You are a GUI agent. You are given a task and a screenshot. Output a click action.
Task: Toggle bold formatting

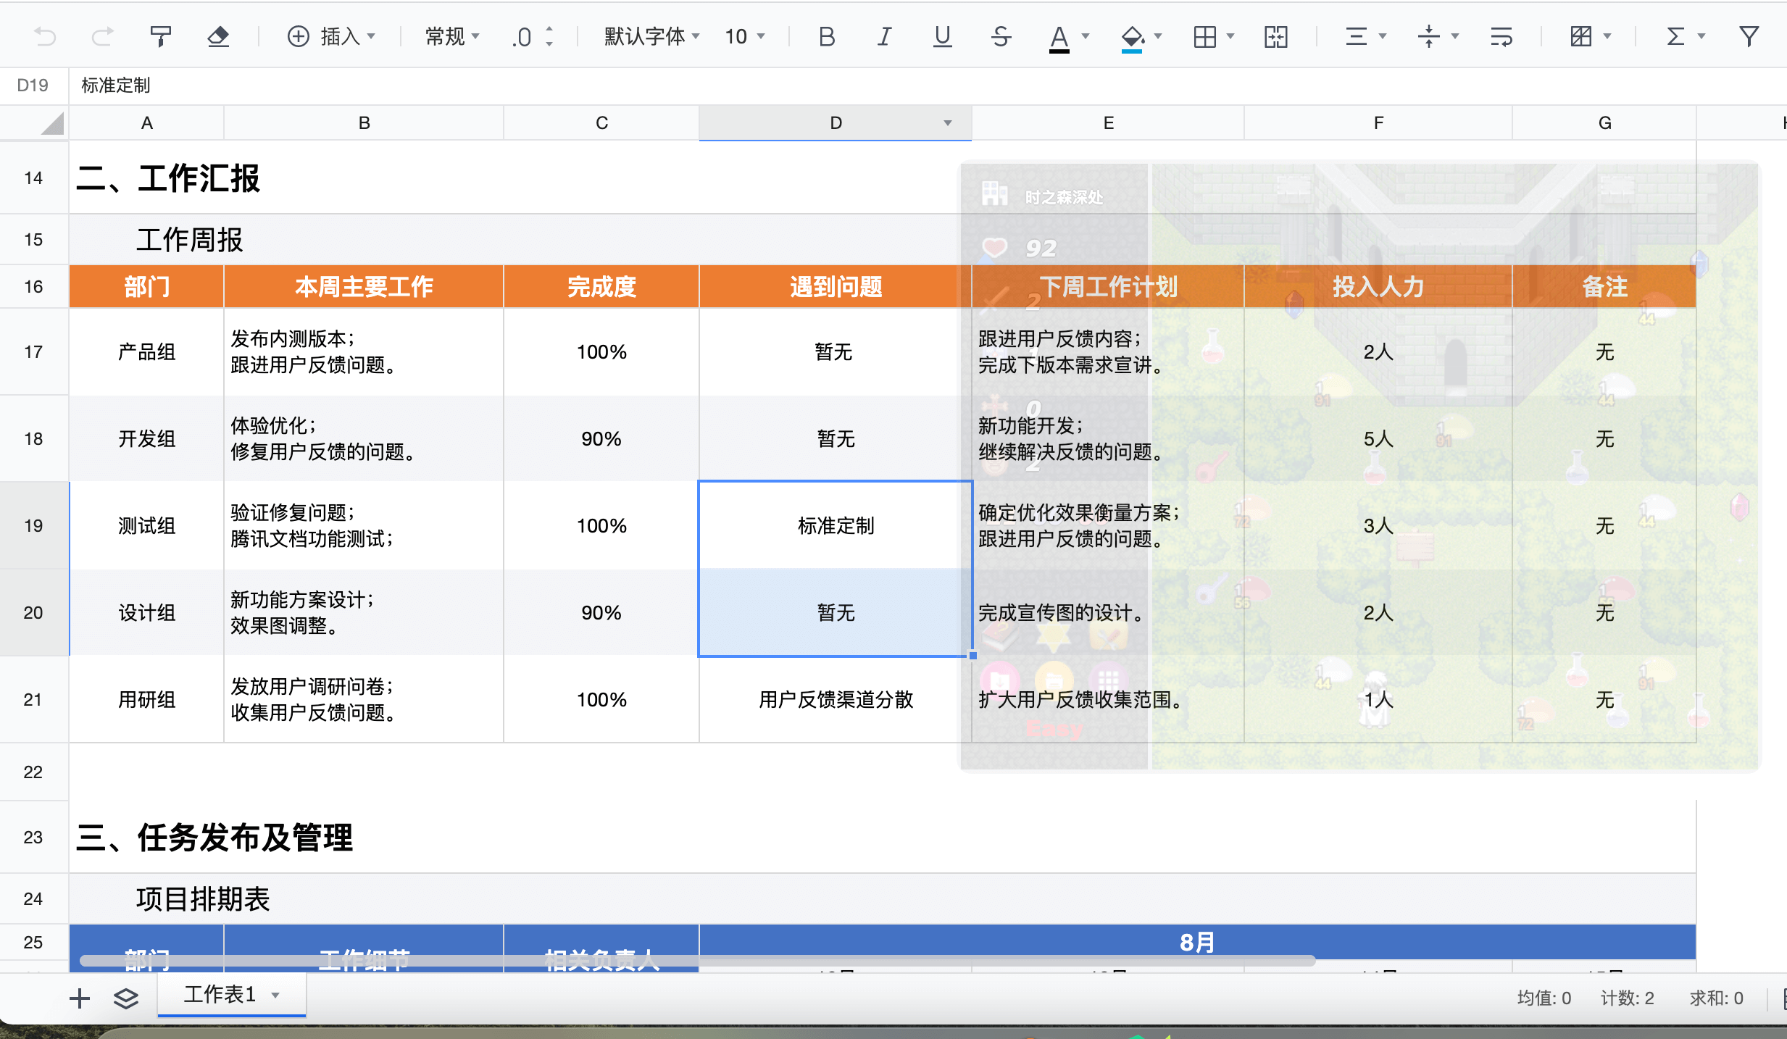826,36
